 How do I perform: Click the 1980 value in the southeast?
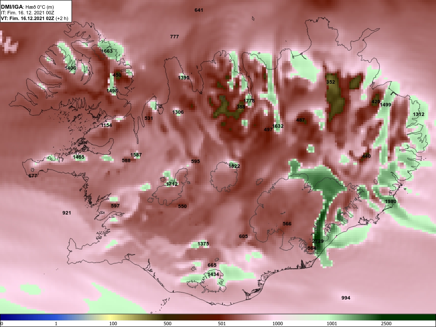[x=391, y=201]
